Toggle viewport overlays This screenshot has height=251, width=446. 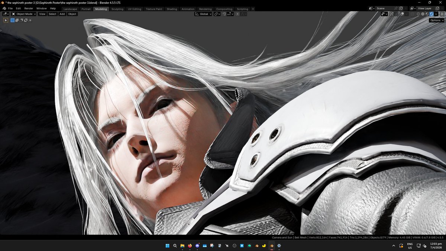point(402,14)
